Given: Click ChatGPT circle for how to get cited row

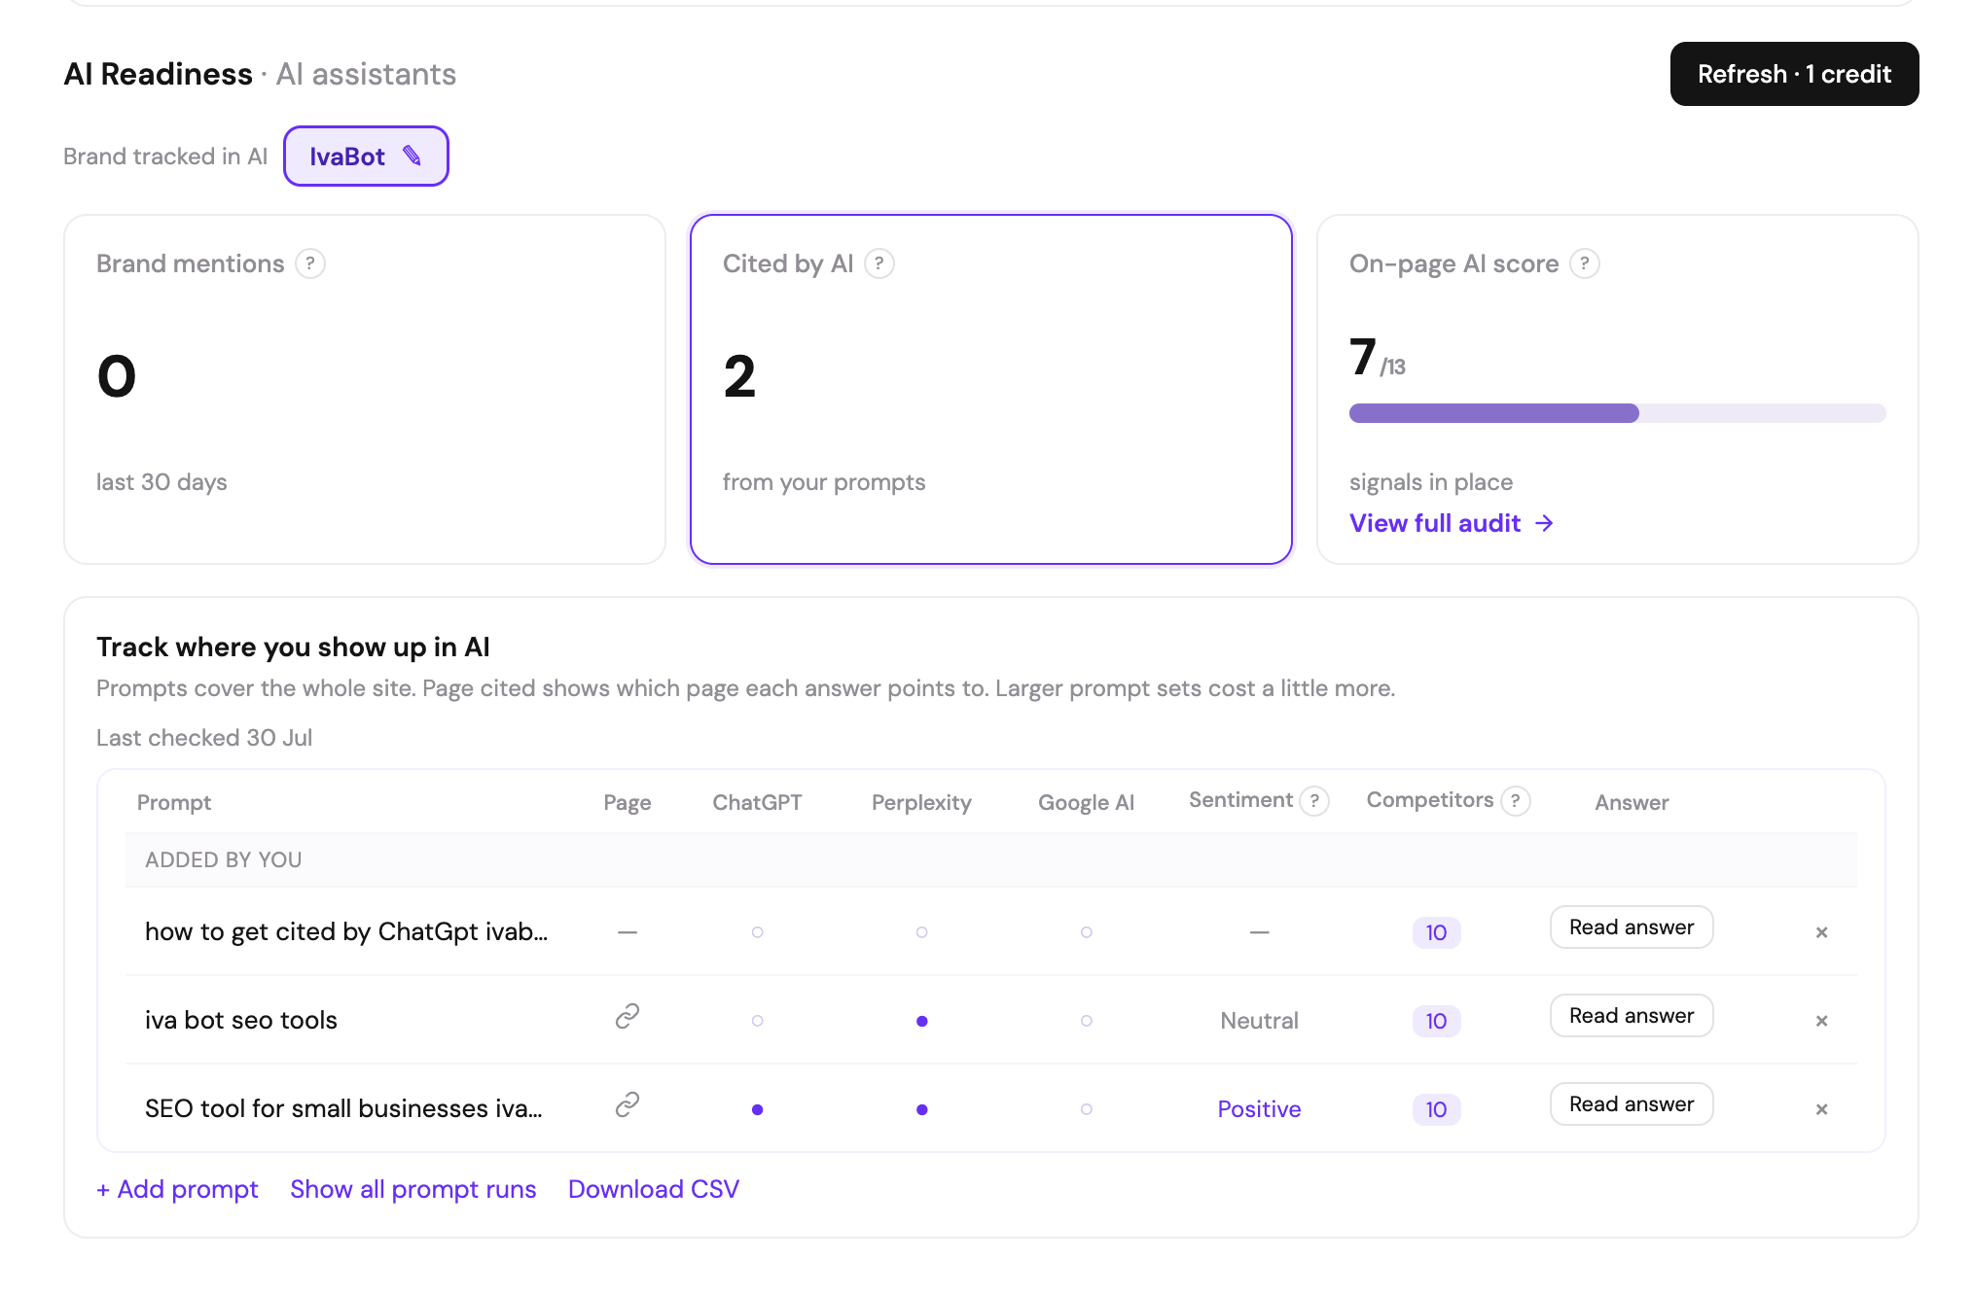Looking at the screenshot, I should pyautogui.click(x=757, y=932).
